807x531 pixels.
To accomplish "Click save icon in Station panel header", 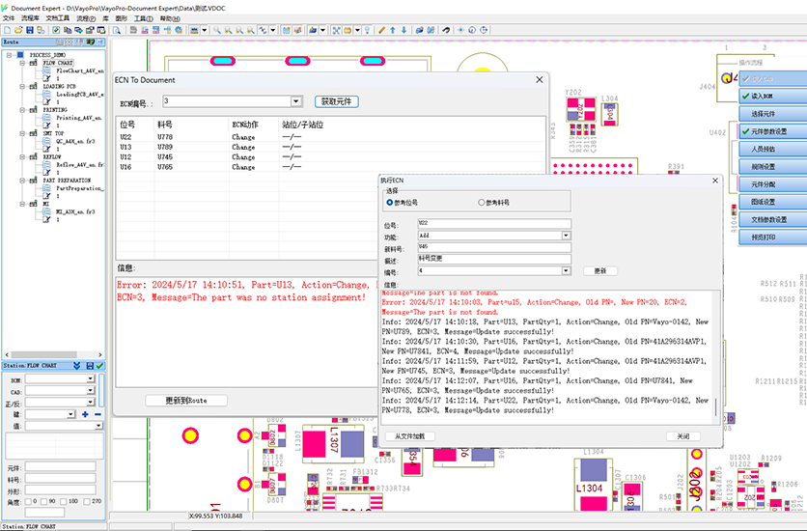I will pos(90,366).
